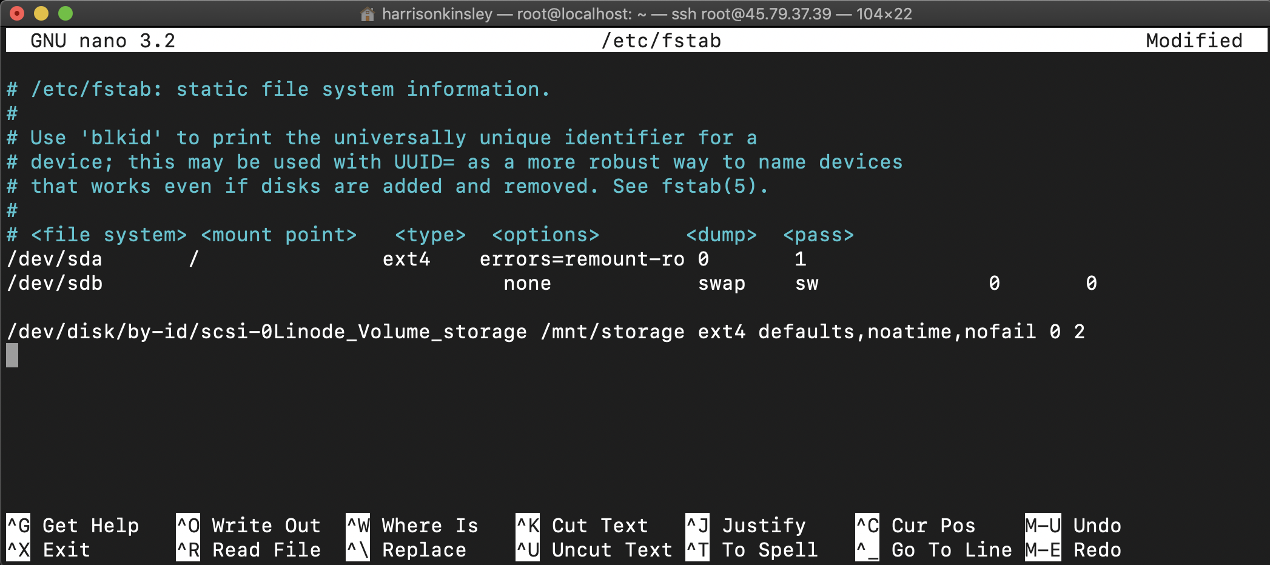Click the ^T To Spell shortcut
This screenshot has width=1270, height=565.
pyautogui.click(x=751, y=549)
